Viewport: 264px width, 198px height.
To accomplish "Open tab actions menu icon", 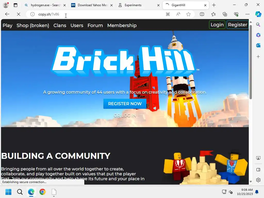I will pos(15,5).
